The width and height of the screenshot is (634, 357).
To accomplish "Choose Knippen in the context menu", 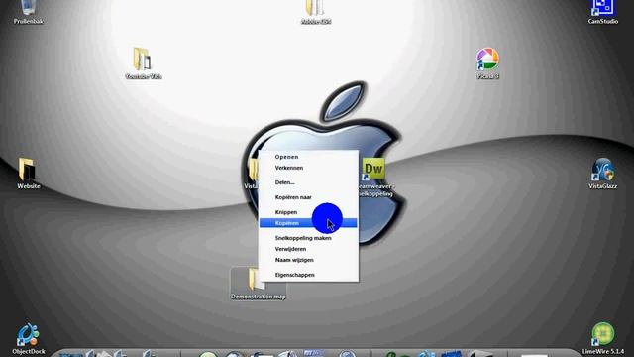I will (308, 212).
